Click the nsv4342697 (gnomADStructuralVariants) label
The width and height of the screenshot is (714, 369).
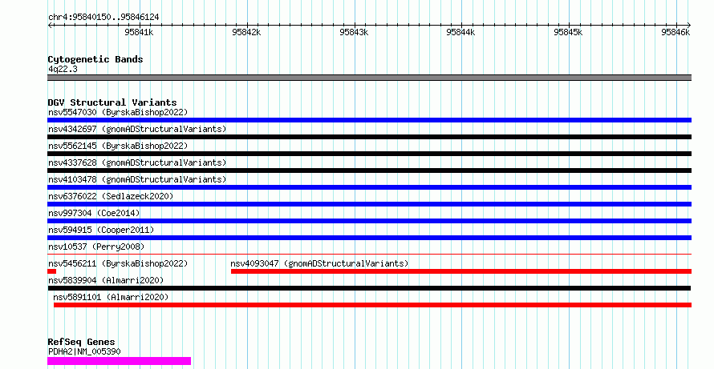click(x=137, y=129)
